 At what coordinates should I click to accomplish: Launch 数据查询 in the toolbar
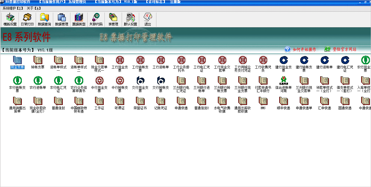click(44, 20)
